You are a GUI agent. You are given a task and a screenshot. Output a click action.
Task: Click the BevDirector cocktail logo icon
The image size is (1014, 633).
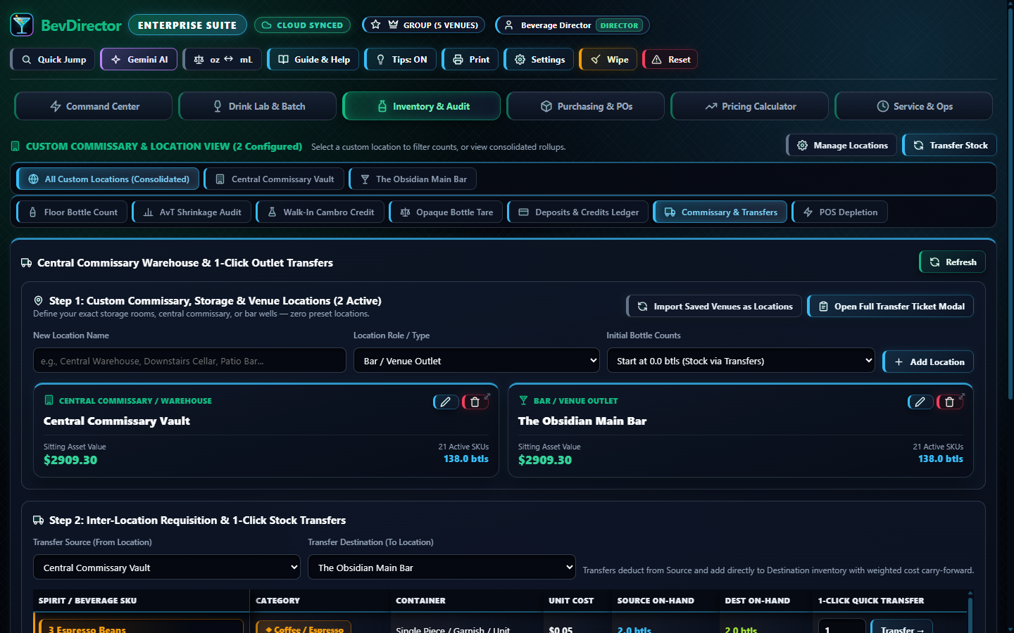(x=22, y=25)
